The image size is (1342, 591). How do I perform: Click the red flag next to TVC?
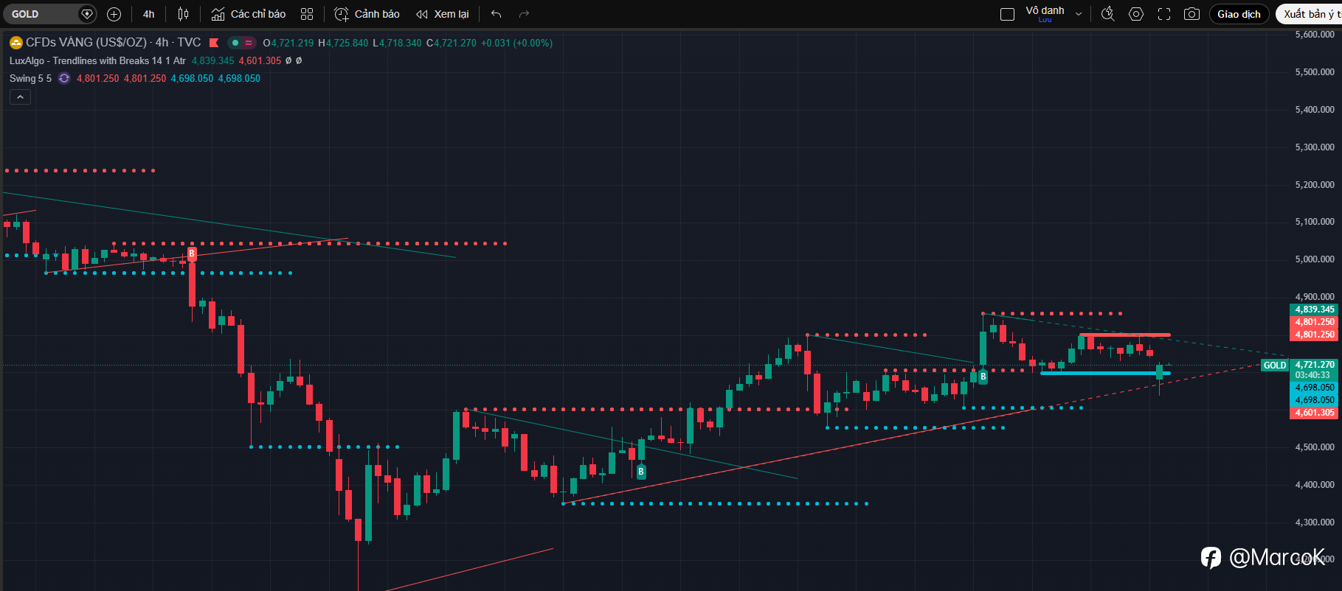click(214, 43)
